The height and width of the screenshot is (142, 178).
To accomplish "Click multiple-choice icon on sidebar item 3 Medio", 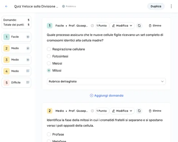I will tap(28, 60).
